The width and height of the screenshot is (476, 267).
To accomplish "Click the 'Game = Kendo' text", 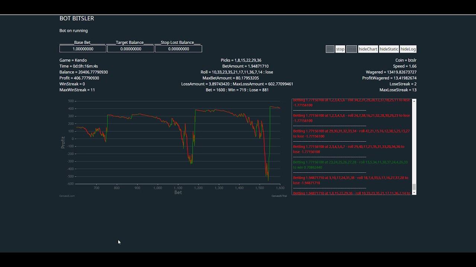I will 73,60.
